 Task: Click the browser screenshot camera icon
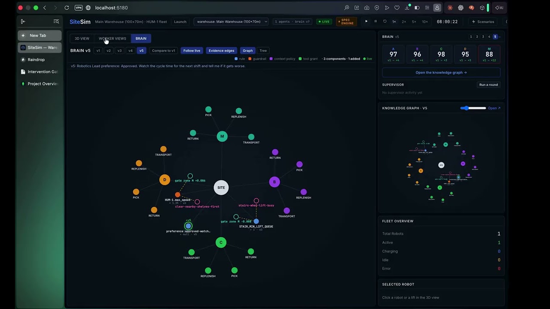[x=367, y=8]
